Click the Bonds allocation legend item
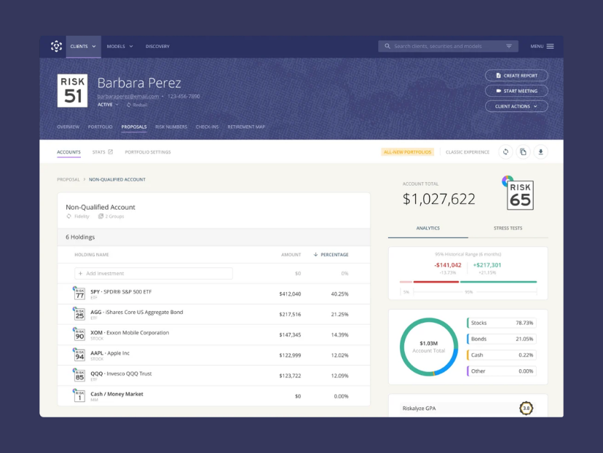603x453 pixels. pos(502,339)
